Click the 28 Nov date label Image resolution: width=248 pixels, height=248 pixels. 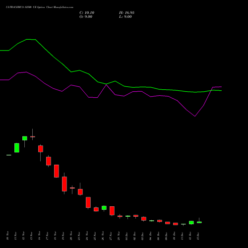coord(119,236)
